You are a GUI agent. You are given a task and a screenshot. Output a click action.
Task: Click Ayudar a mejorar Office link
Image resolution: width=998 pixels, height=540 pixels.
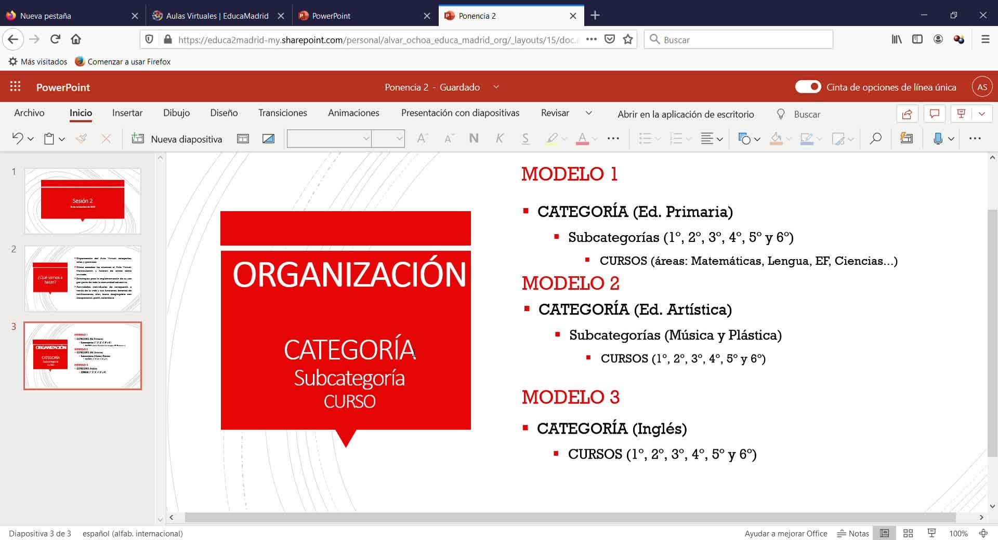(786, 533)
